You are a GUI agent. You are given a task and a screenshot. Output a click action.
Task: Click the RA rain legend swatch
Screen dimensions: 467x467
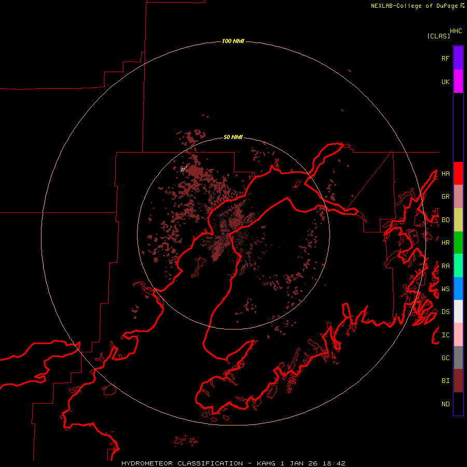[458, 266]
